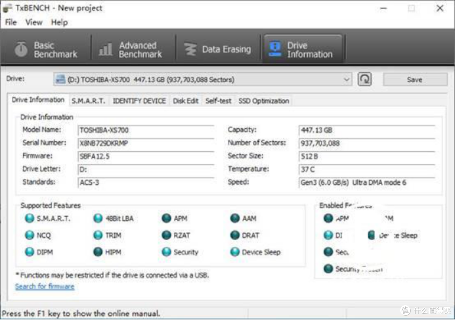The image size is (455, 320).
Task: Open the Advanced Benchmark section
Action: tap(131, 49)
